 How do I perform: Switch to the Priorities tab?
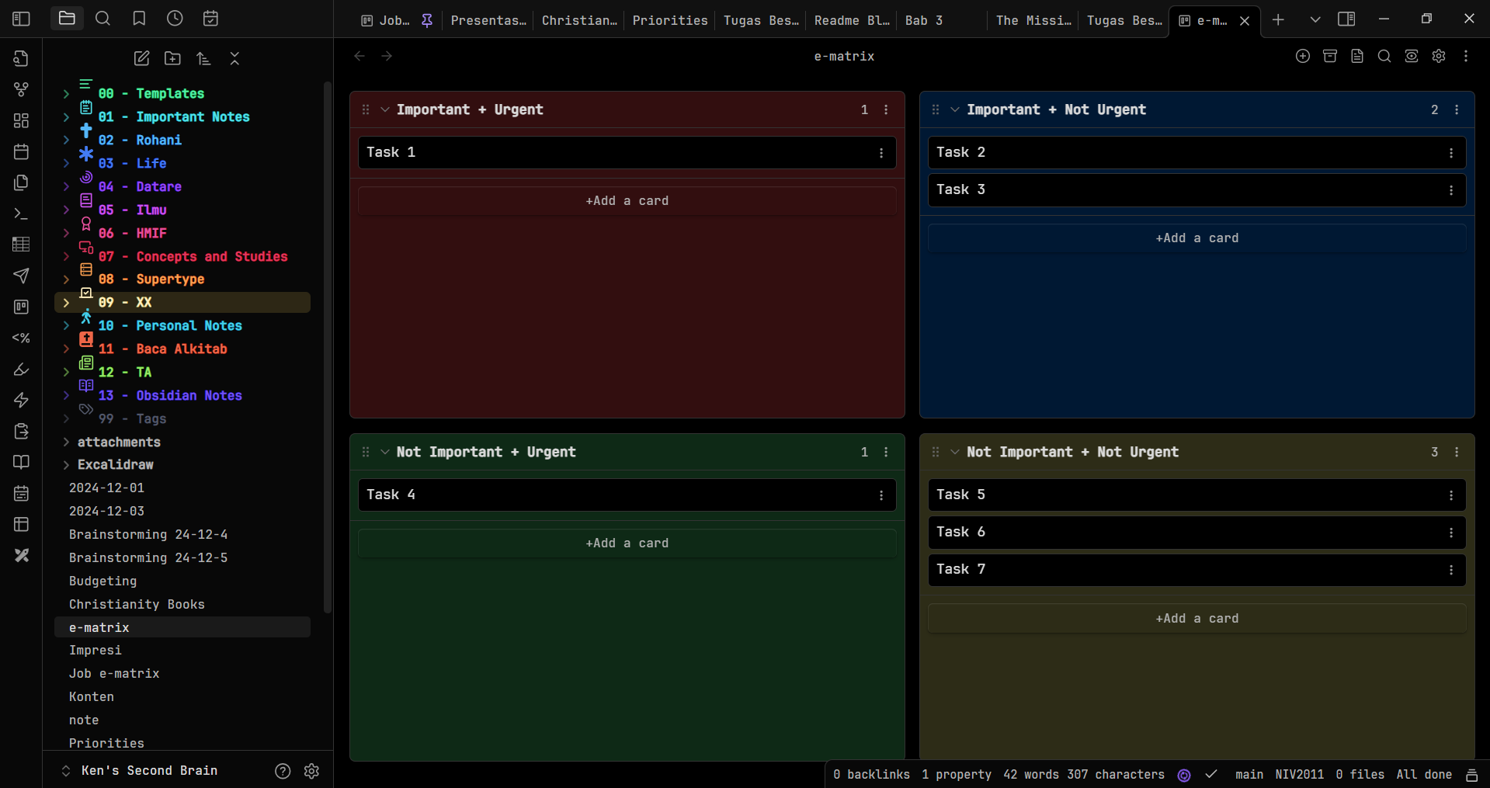click(669, 20)
